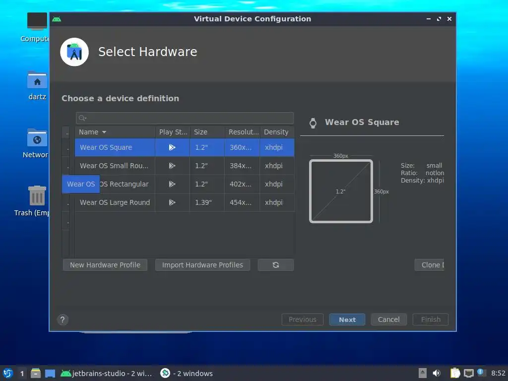This screenshot has height=381, width=508.
Task: Click the Play Store icon in Wear OS Rectangular row
Action: click(172, 184)
